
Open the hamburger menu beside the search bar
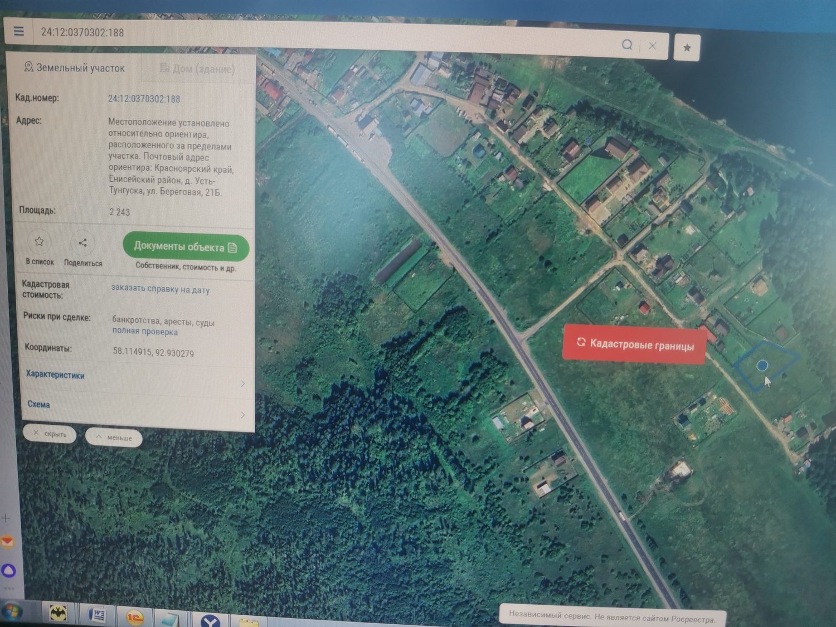(19, 31)
